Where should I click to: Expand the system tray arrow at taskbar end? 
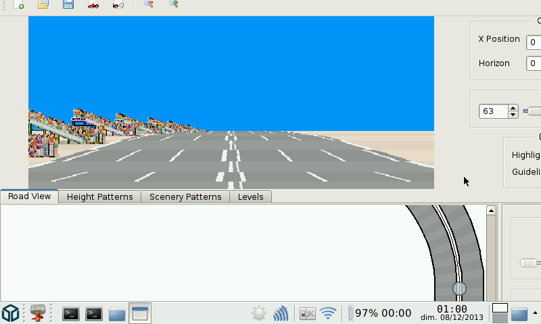536,313
